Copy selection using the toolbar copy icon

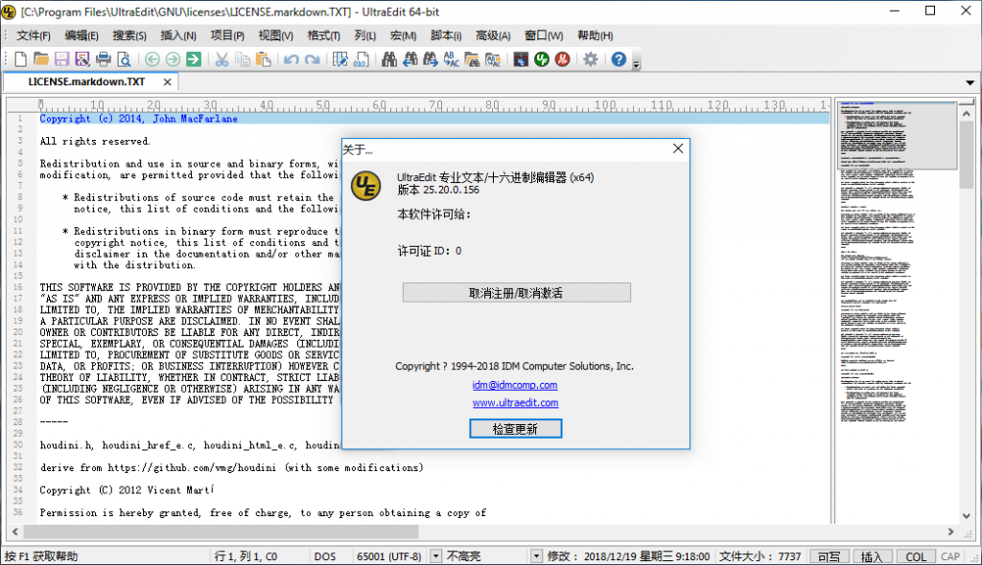[x=243, y=59]
